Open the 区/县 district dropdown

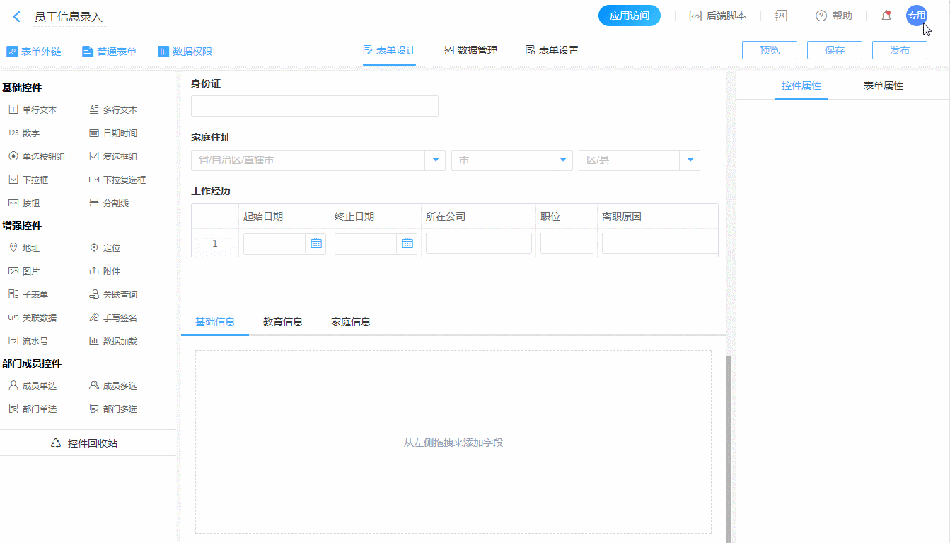pos(690,160)
